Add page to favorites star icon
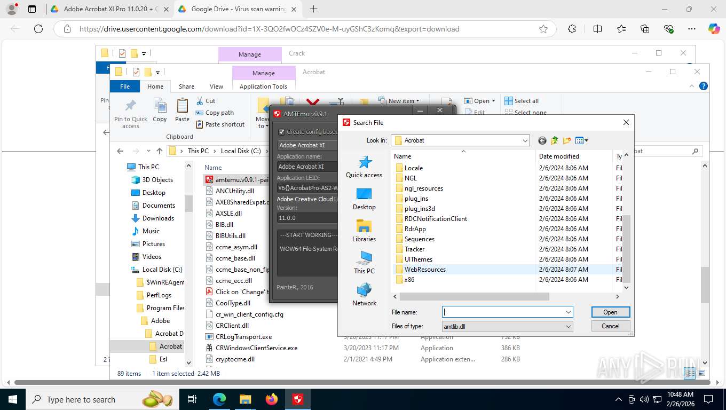Viewport: 726px width, 410px height. (543, 29)
